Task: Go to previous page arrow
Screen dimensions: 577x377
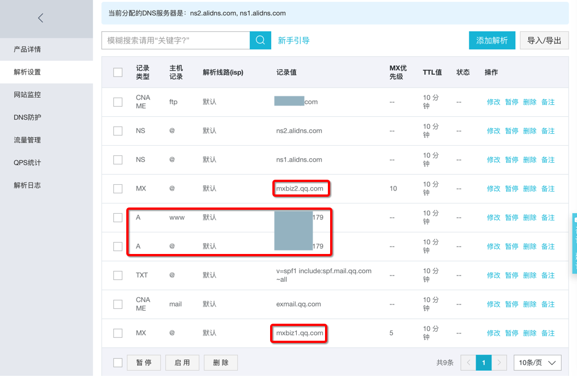Action: pyautogui.click(x=468, y=363)
